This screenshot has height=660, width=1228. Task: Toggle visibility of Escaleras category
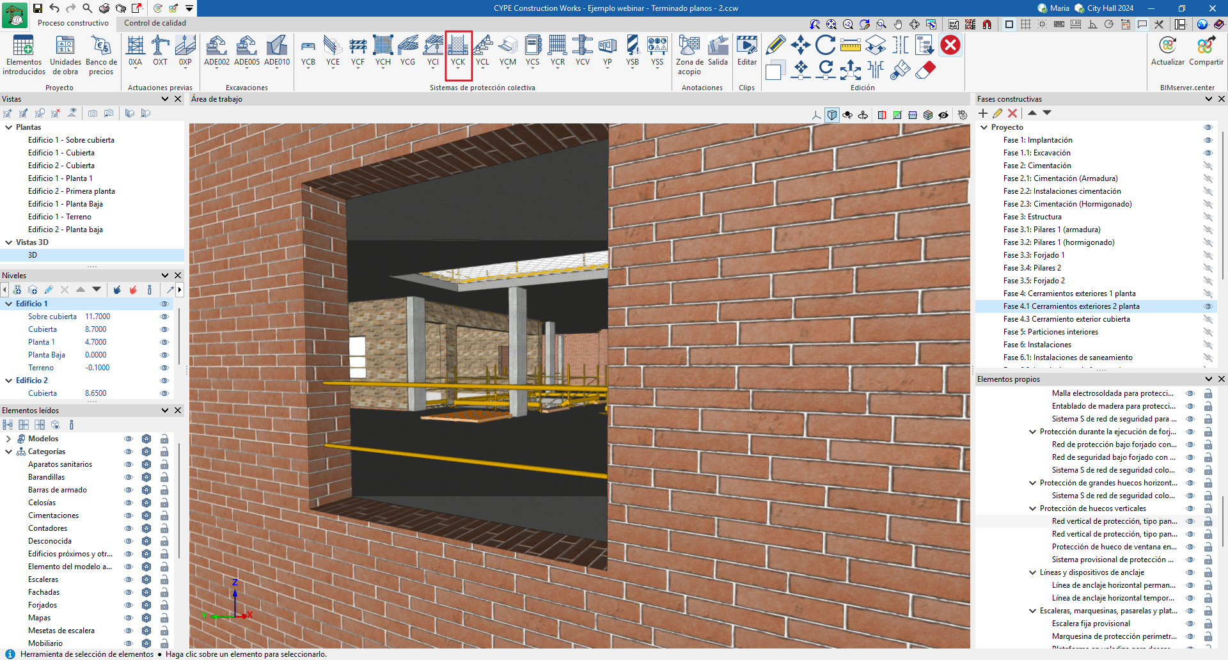point(129,579)
